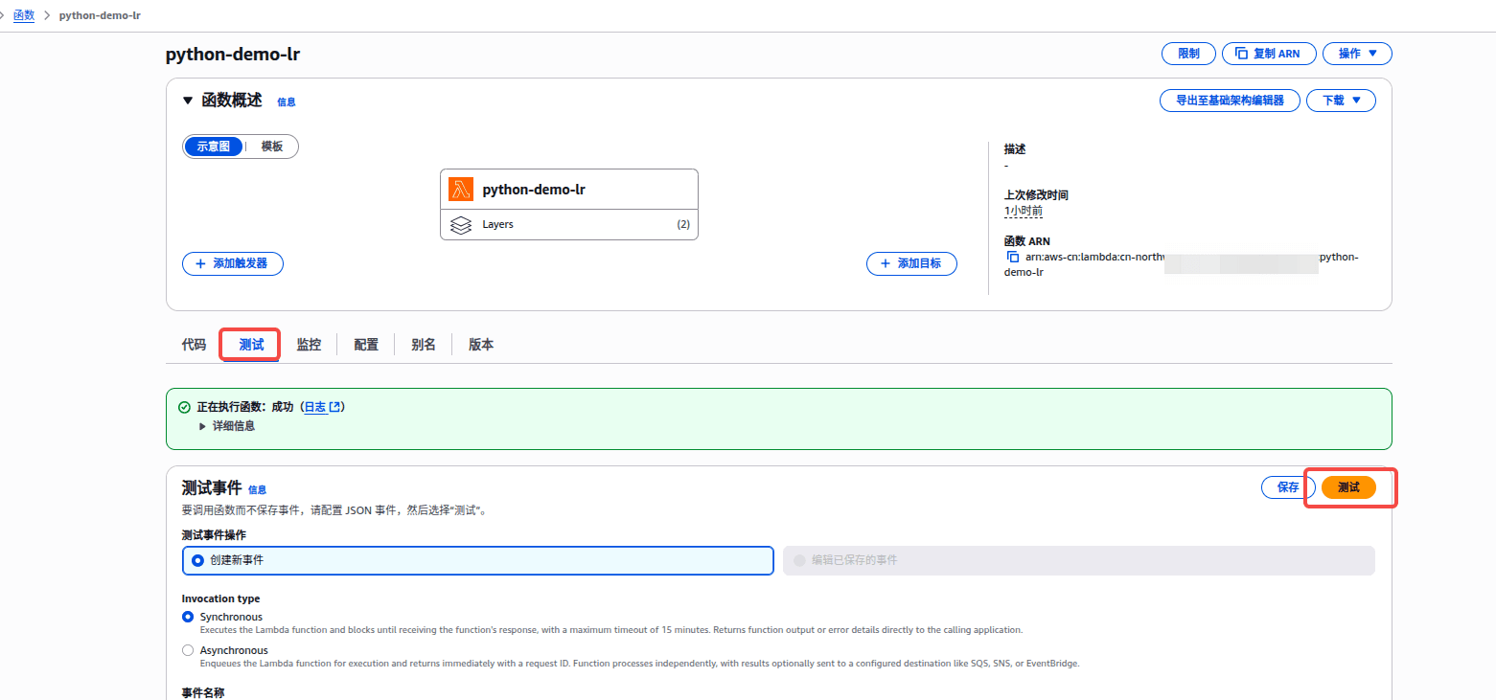The height and width of the screenshot is (700, 1496).
Task: Open 信息 link next to 函数概述
Action: click(x=287, y=102)
